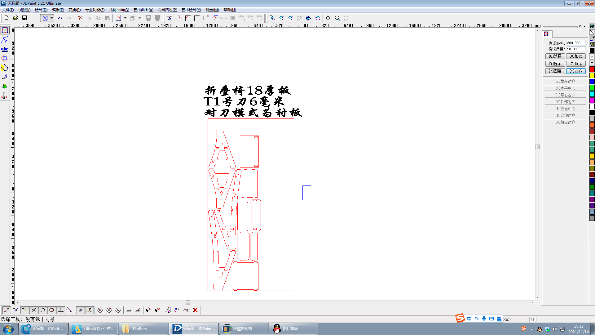Open the 几何曲面(G) menu
This screenshot has height=335, width=595.
[x=119, y=10]
